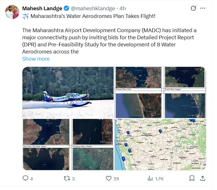Like the Water Aerodromes post
This screenshot has height=190, width=217.
(108, 178)
